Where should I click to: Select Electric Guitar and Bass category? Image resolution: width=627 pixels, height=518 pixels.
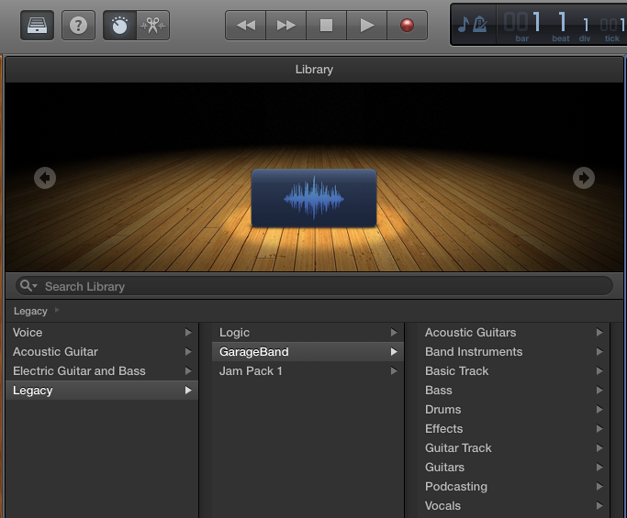[x=102, y=370]
